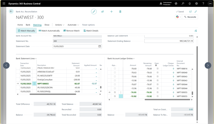Click the search magnifier in top bar
214x124 pixels.
click(183, 3)
